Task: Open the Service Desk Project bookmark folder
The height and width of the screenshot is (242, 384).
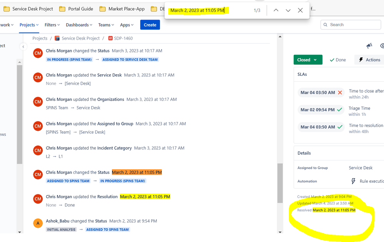Action: [28, 9]
